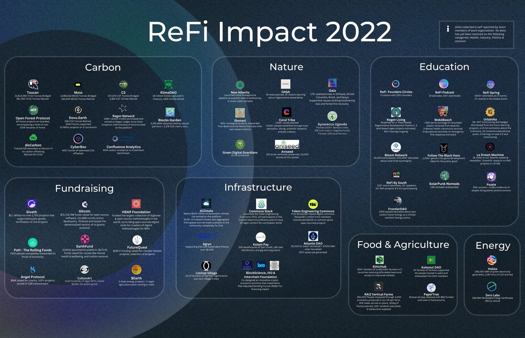The image size is (525, 338).
Task: Click the info icon in note box
Action: tap(448, 29)
